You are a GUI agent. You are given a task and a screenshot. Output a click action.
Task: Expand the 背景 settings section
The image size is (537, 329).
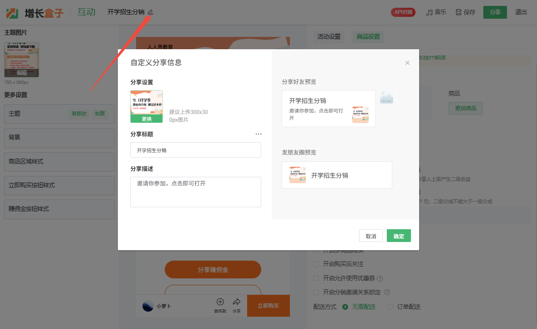pos(59,138)
